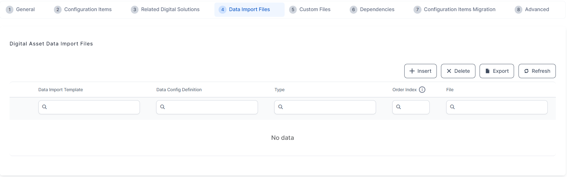Go to Related Digital Solutions tab

tap(170, 10)
